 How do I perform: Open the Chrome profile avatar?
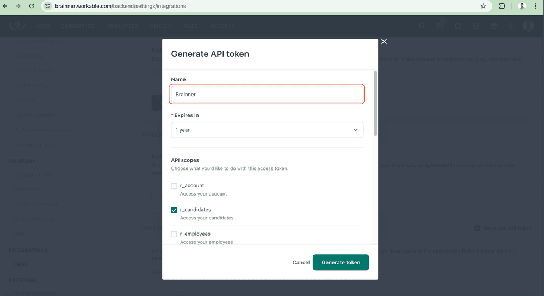point(522,6)
